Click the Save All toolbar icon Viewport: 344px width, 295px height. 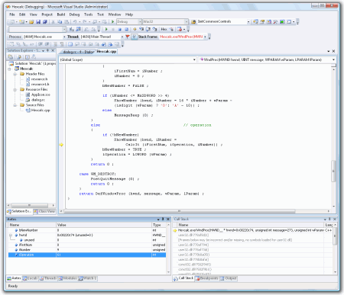pos(45,22)
